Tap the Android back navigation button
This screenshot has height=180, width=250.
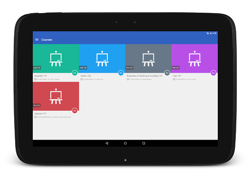[107, 143]
